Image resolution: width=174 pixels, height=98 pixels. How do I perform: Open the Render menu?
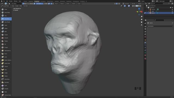11,1
